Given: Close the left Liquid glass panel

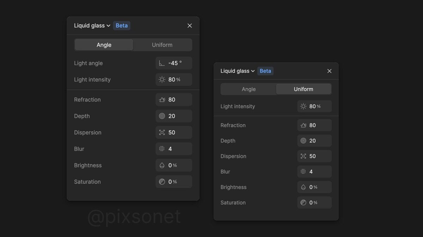Looking at the screenshot, I should coord(190,26).
